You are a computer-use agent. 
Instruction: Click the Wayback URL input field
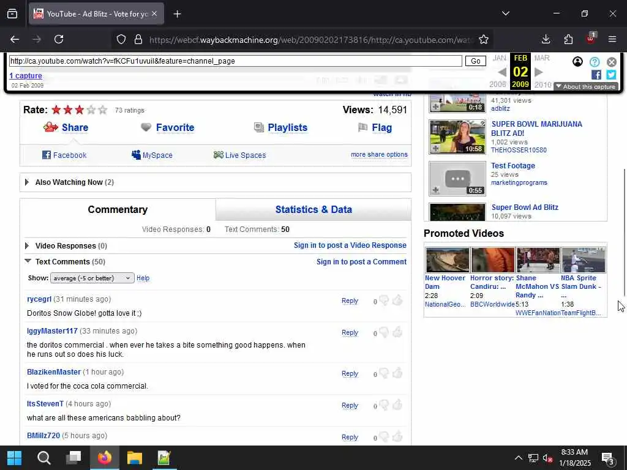pyautogui.click(x=236, y=61)
